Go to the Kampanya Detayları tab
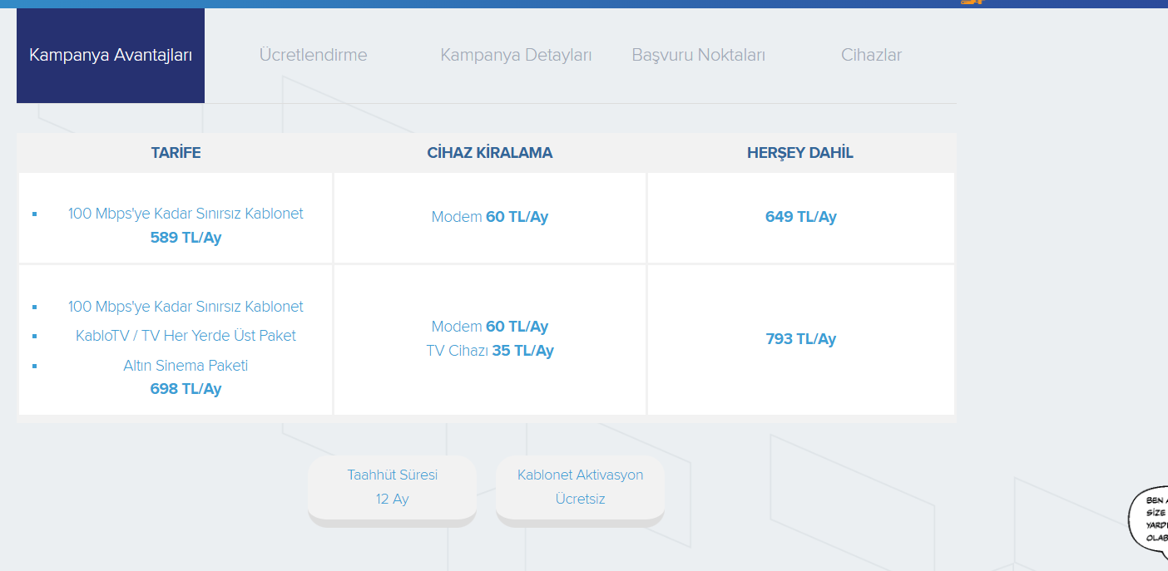1168x571 pixels. (516, 56)
